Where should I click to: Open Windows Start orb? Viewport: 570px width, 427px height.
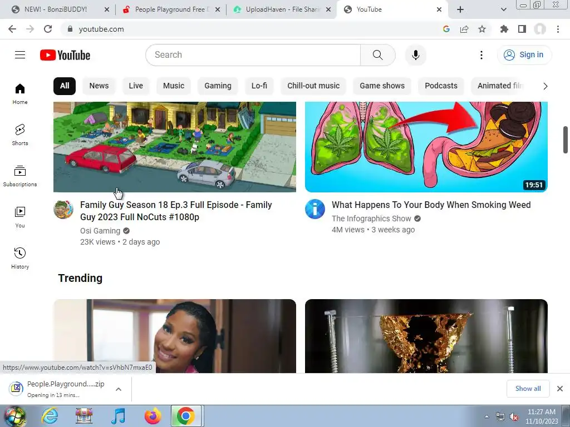coord(14,416)
